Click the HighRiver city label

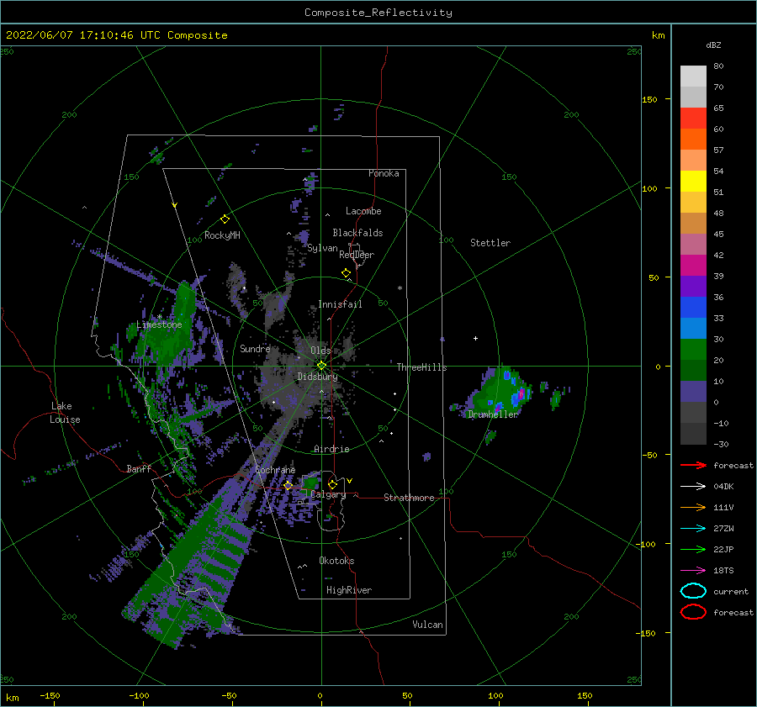[349, 590]
